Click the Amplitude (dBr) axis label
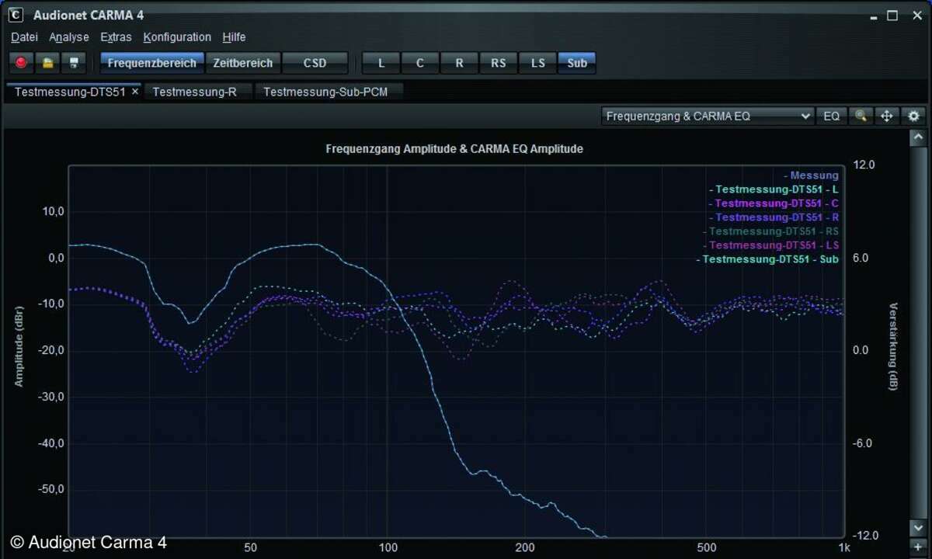This screenshot has width=932, height=559. [19, 347]
